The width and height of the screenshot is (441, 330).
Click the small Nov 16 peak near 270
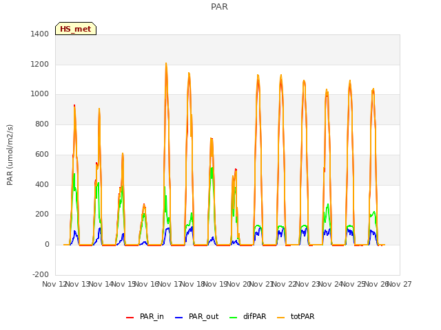[x=144, y=205]
